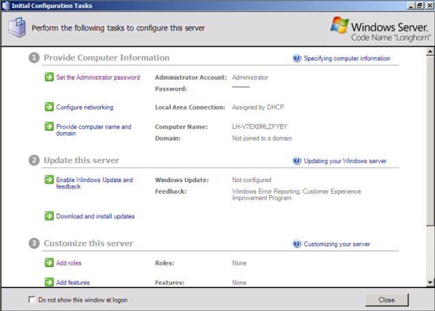
Task: Open the Add features link
Action: click(73, 282)
